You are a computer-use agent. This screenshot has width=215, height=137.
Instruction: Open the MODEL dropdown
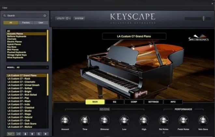tap(27, 68)
